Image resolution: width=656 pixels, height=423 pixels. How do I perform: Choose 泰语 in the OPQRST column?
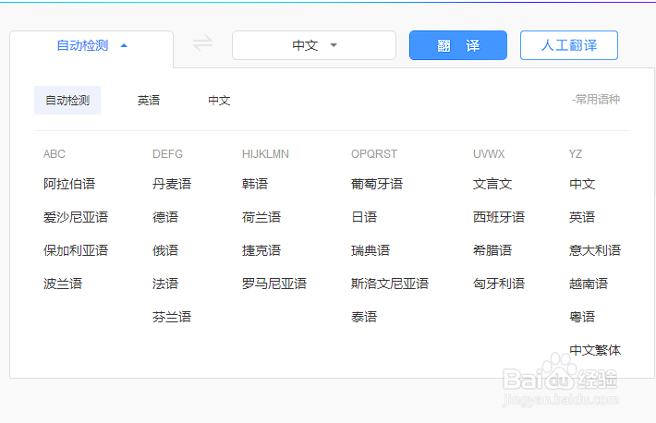(364, 317)
